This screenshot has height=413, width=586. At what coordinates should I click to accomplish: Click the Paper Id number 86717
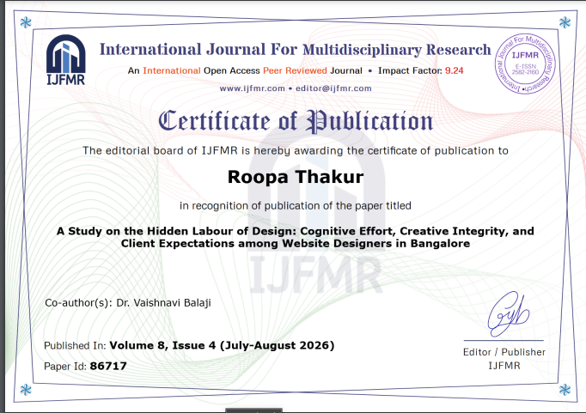pyautogui.click(x=108, y=366)
